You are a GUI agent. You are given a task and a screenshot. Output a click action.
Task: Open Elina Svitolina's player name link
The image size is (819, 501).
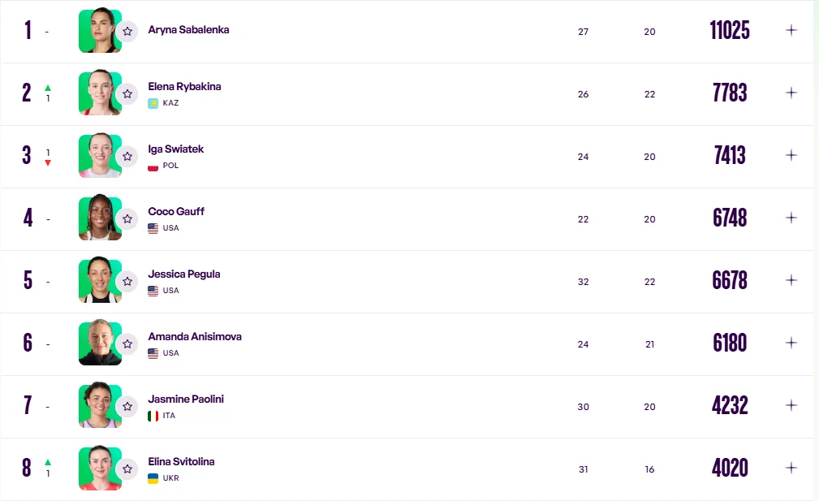181,461
